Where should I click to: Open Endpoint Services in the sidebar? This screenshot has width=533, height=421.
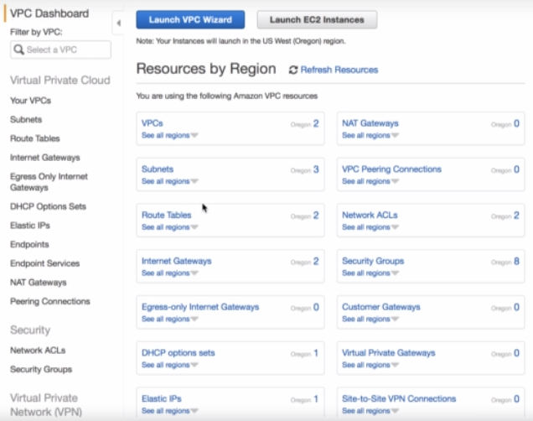point(45,263)
